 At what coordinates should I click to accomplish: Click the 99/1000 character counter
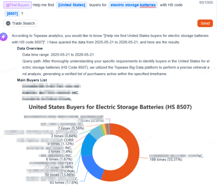206,3
